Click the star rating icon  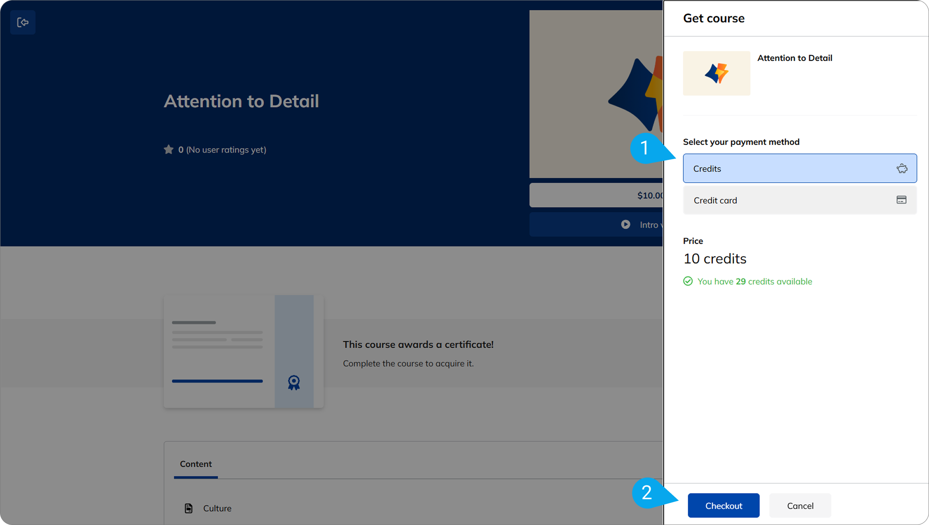click(x=168, y=150)
